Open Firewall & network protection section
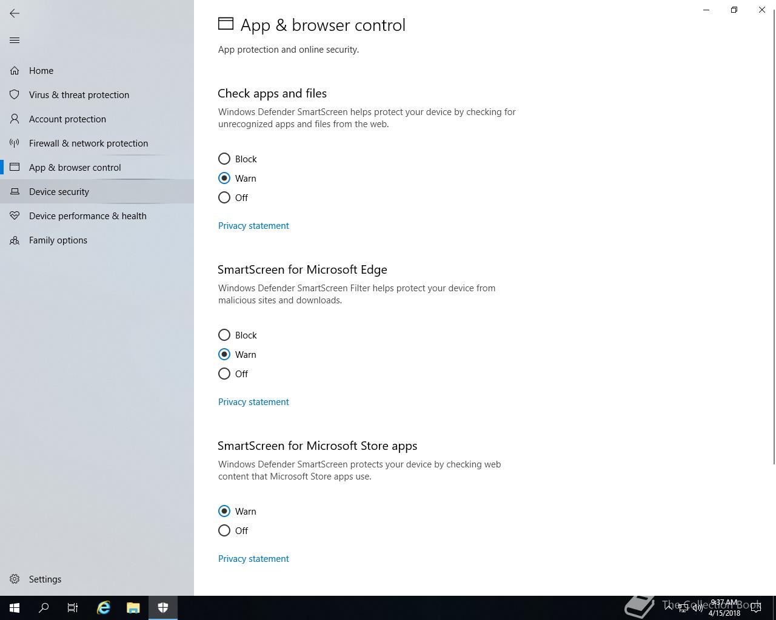Image resolution: width=776 pixels, height=620 pixels. tap(89, 143)
